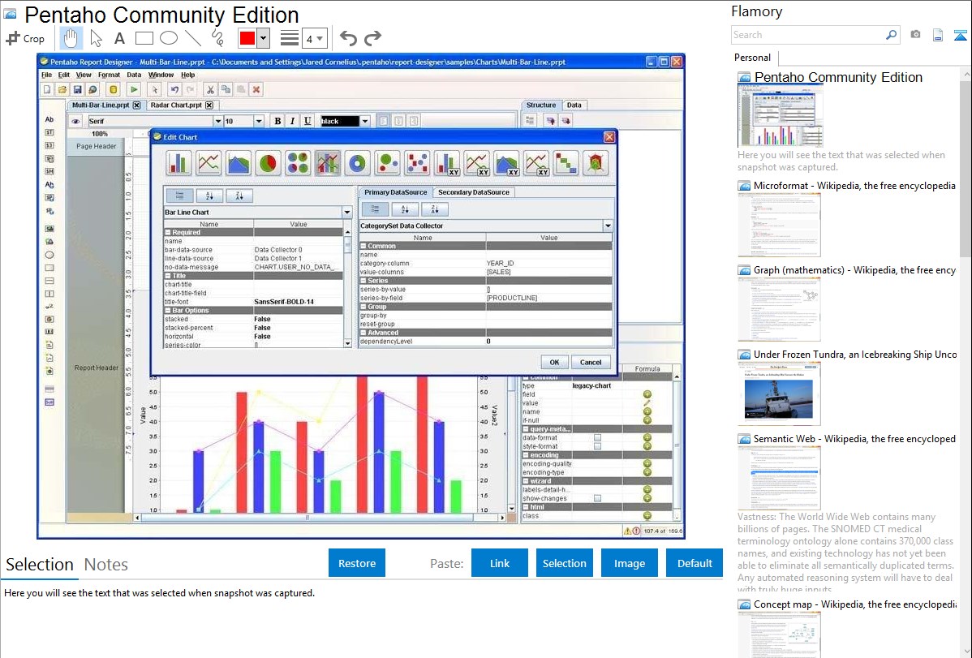972x658 pixels.
Task: Open the annotation color dropdown arrow
Action: tap(264, 38)
